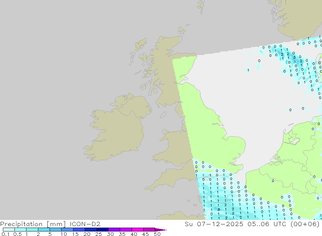Viewport: 322px width, 236px height.
Task: Select the 0.5–1 mm legend color box
Action: tap(21, 230)
